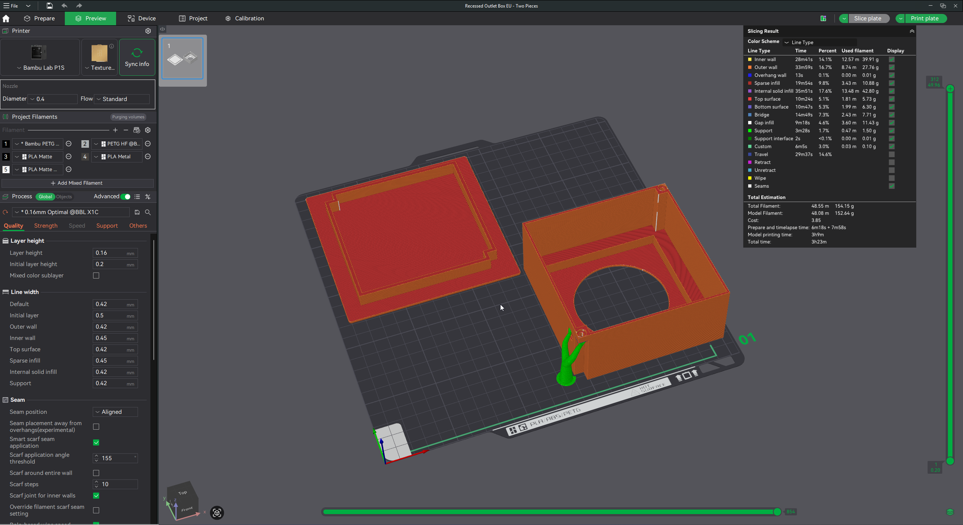The width and height of the screenshot is (963, 525).
Task: Edit filament 3 PLA Matte preset icon
Action: (69, 156)
